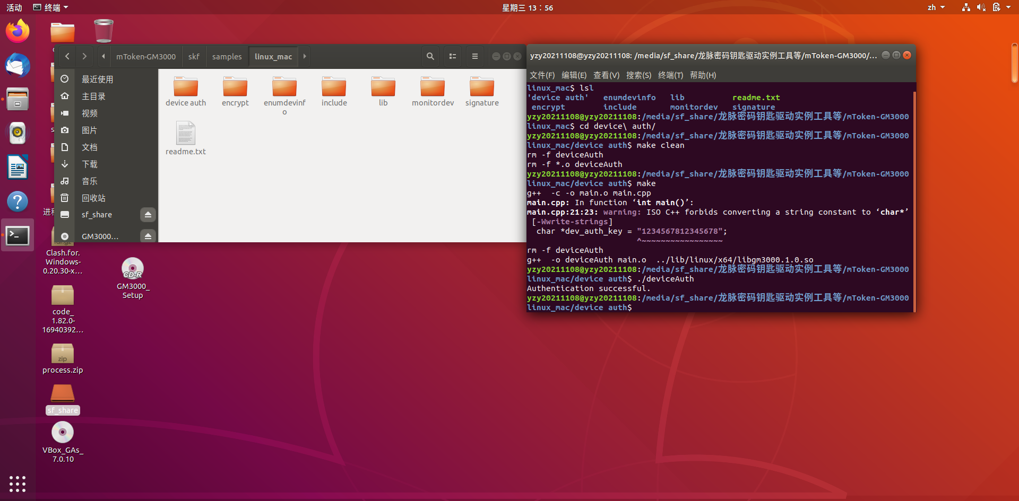
Task: Open terminal Terminal menu (终端)
Action: click(670, 75)
